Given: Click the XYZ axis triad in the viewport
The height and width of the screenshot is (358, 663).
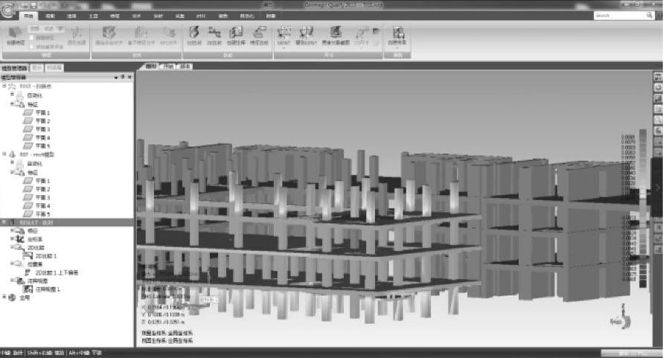Looking at the screenshot, I should (x=622, y=318).
